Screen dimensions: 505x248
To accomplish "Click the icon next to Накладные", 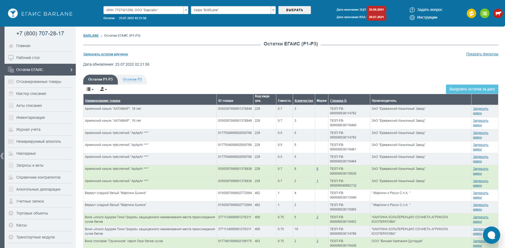I will tap(11, 153).
